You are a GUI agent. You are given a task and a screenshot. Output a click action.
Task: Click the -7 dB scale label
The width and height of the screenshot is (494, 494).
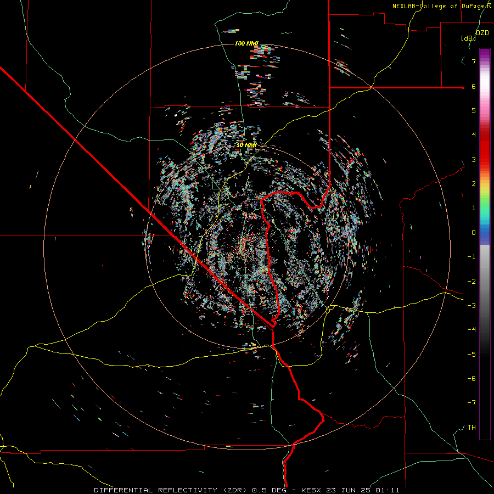click(x=471, y=403)
